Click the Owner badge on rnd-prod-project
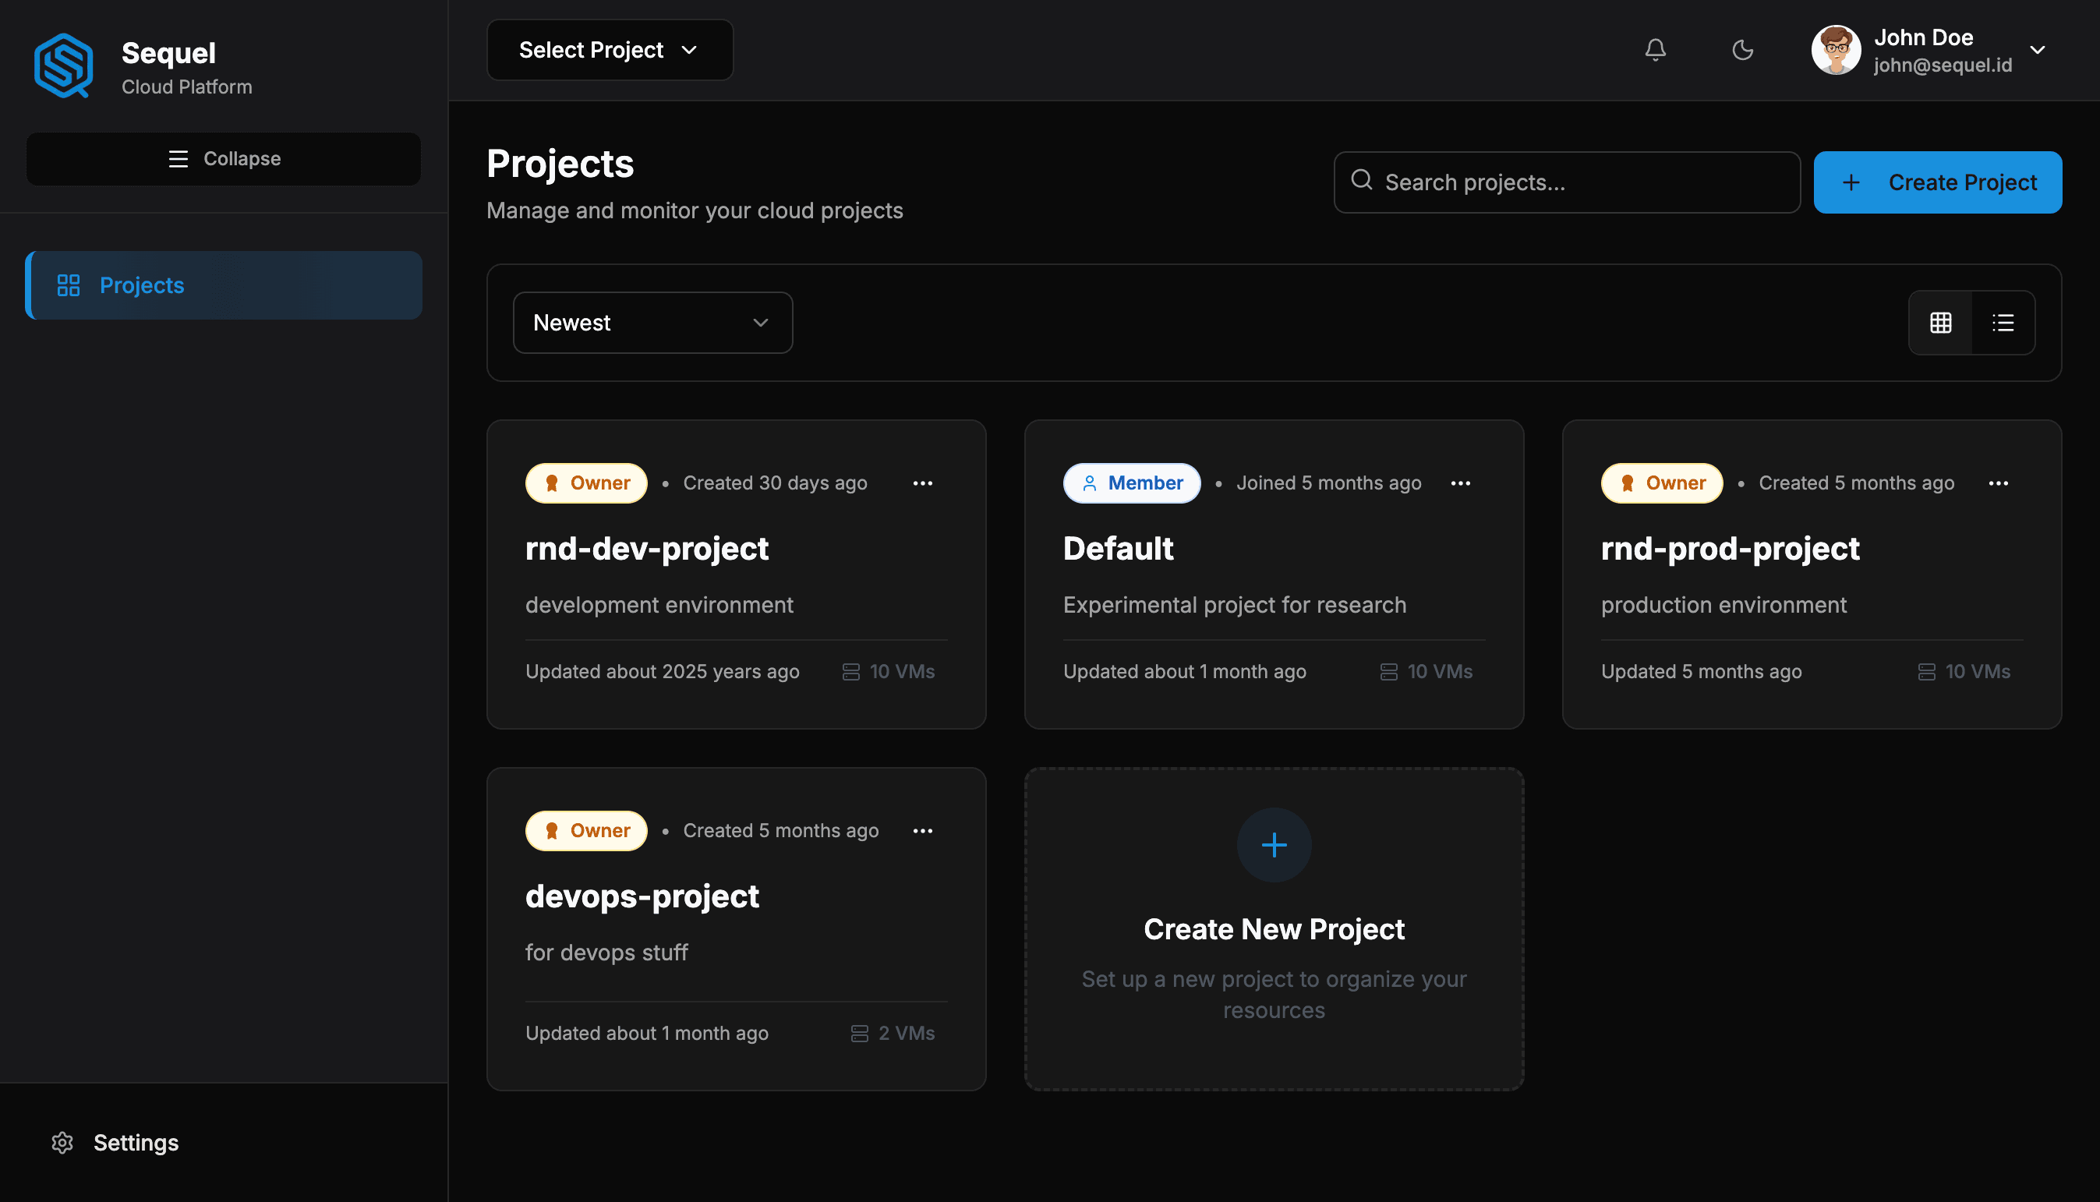 [x=1661, y=483]
